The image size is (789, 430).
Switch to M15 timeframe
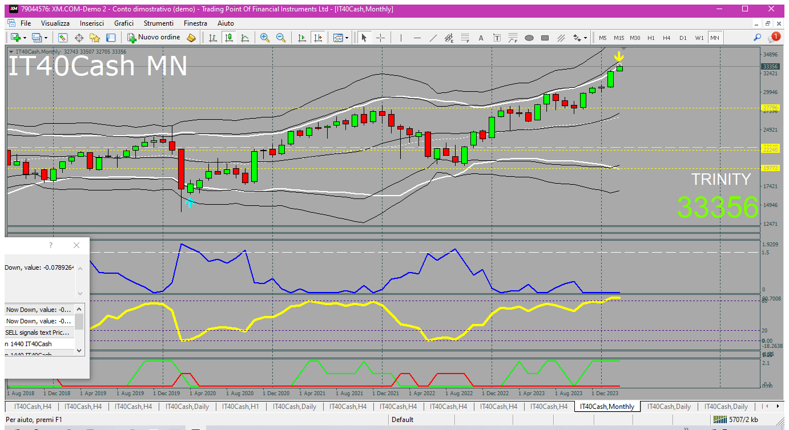coord(619,38)
